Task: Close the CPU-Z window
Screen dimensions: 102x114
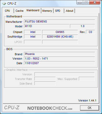Action: coord(95,2)
